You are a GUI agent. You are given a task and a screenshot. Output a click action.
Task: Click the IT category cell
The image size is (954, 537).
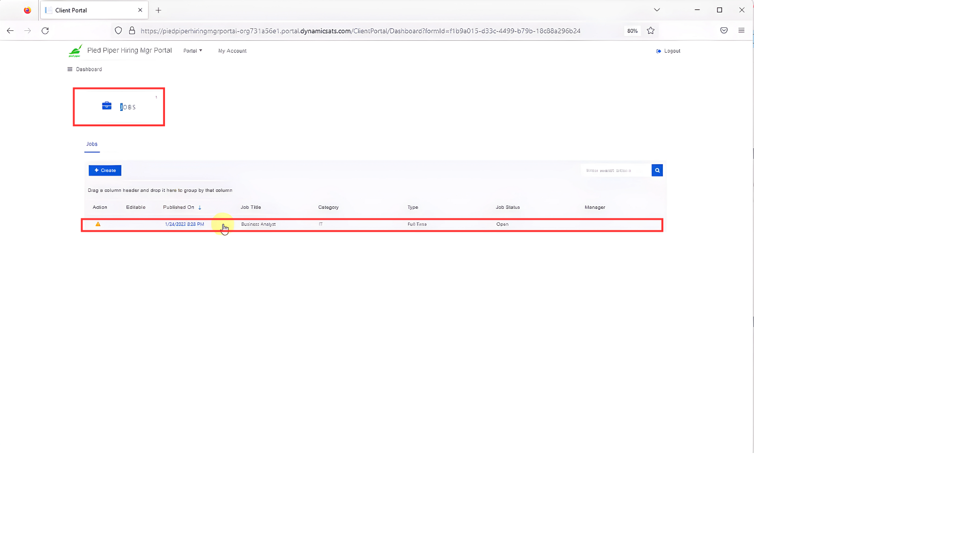pos(321,224)
